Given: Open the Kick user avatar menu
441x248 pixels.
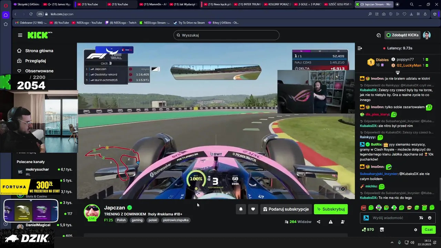Looking at the screenshot, I should click(x=427, y=35).
